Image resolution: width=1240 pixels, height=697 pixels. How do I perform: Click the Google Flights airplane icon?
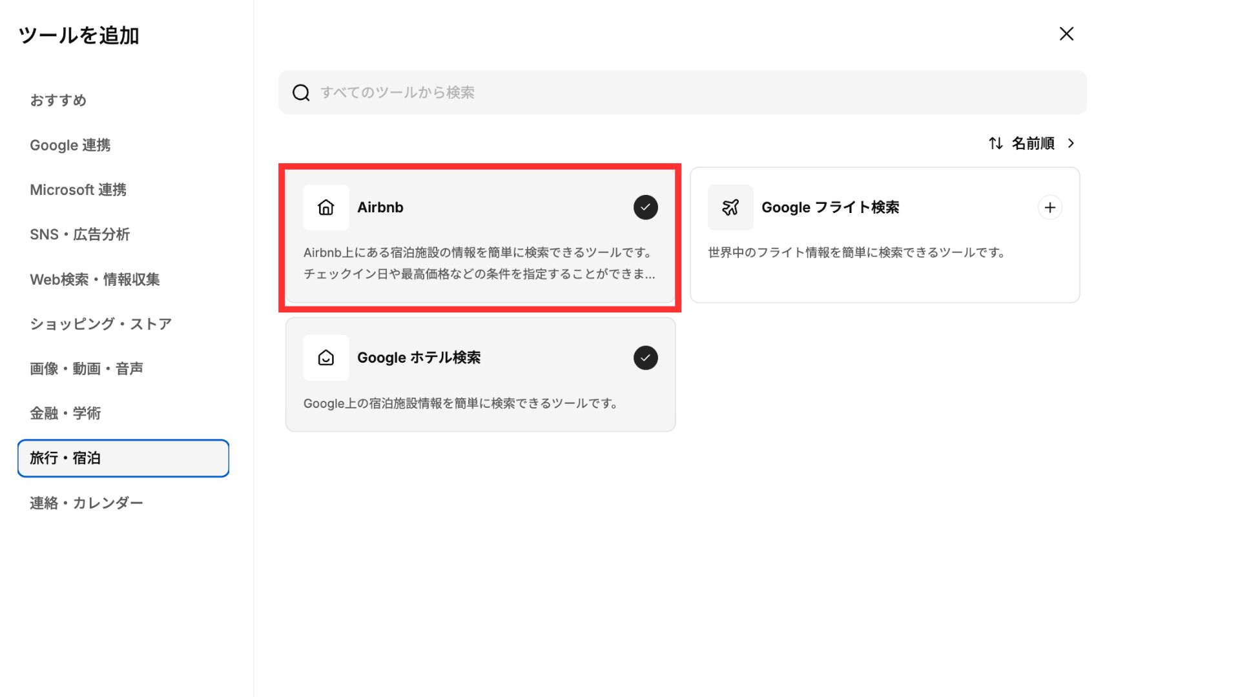coord(730,207)
